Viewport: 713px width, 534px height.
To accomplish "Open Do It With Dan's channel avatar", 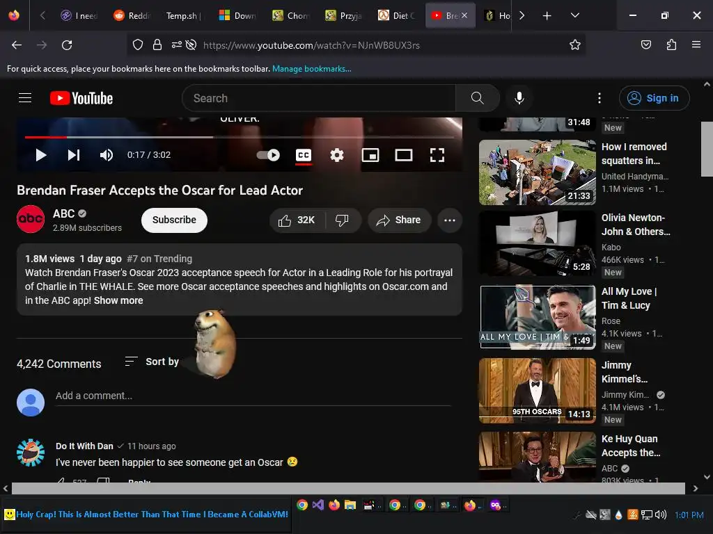I will 31,453.
